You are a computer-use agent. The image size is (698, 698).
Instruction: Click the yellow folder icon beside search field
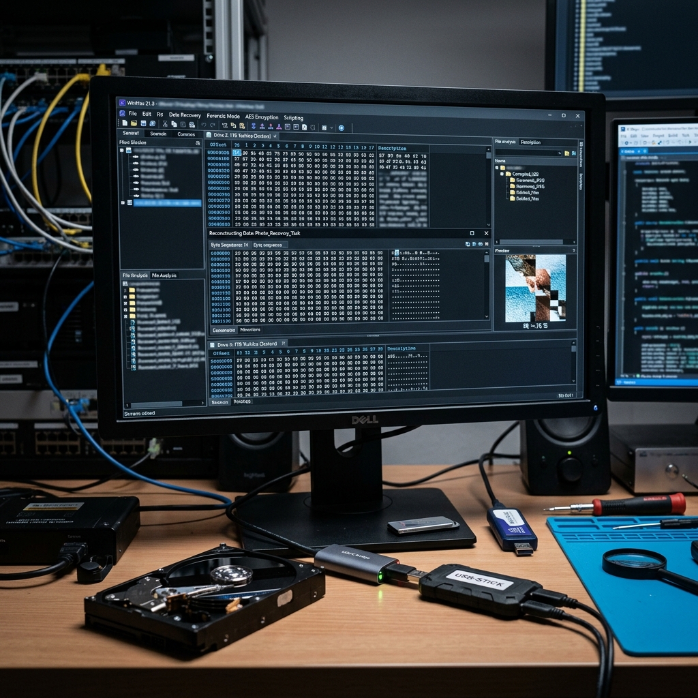tap(566, 153)
